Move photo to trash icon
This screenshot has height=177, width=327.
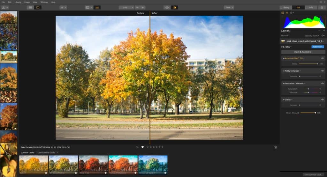coord(276,147)
